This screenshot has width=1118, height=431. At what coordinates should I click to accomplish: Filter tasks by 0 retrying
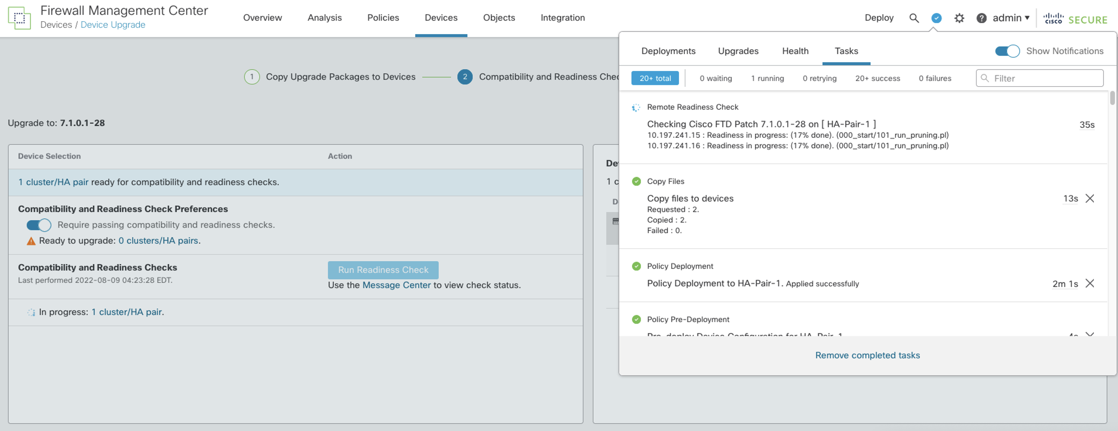(819, 79)
